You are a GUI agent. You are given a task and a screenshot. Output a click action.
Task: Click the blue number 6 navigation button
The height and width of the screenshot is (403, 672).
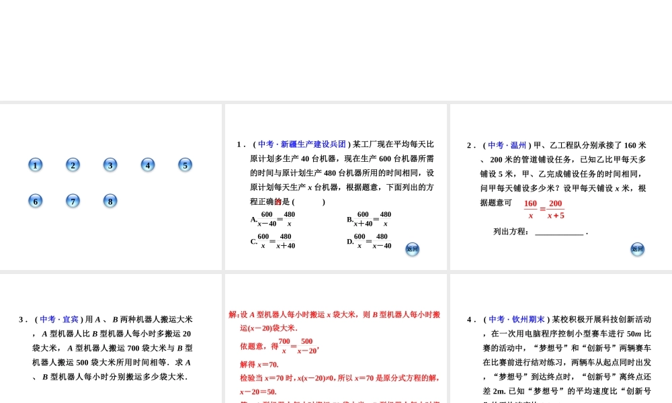tap(36, 201)
